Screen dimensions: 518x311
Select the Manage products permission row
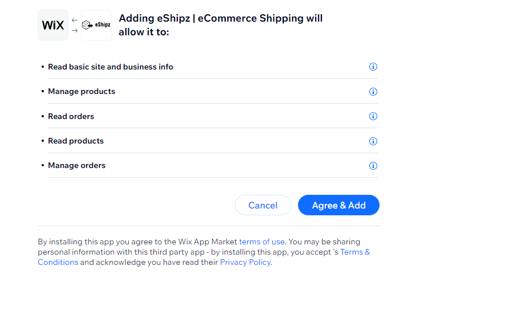(210, 92)
